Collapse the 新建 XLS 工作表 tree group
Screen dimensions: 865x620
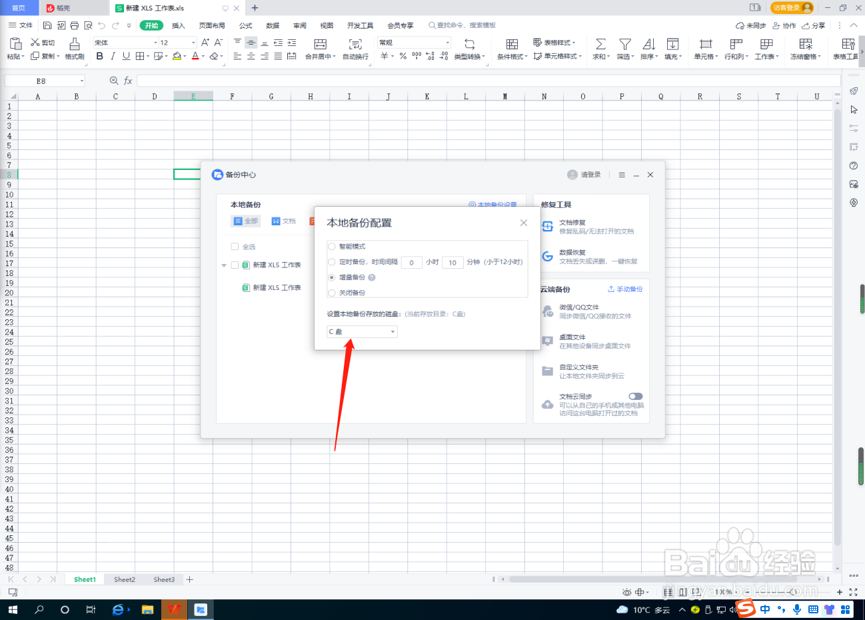[x=224, y=265]
